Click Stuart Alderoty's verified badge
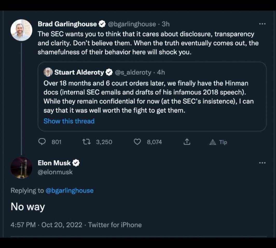 (109, 72)
